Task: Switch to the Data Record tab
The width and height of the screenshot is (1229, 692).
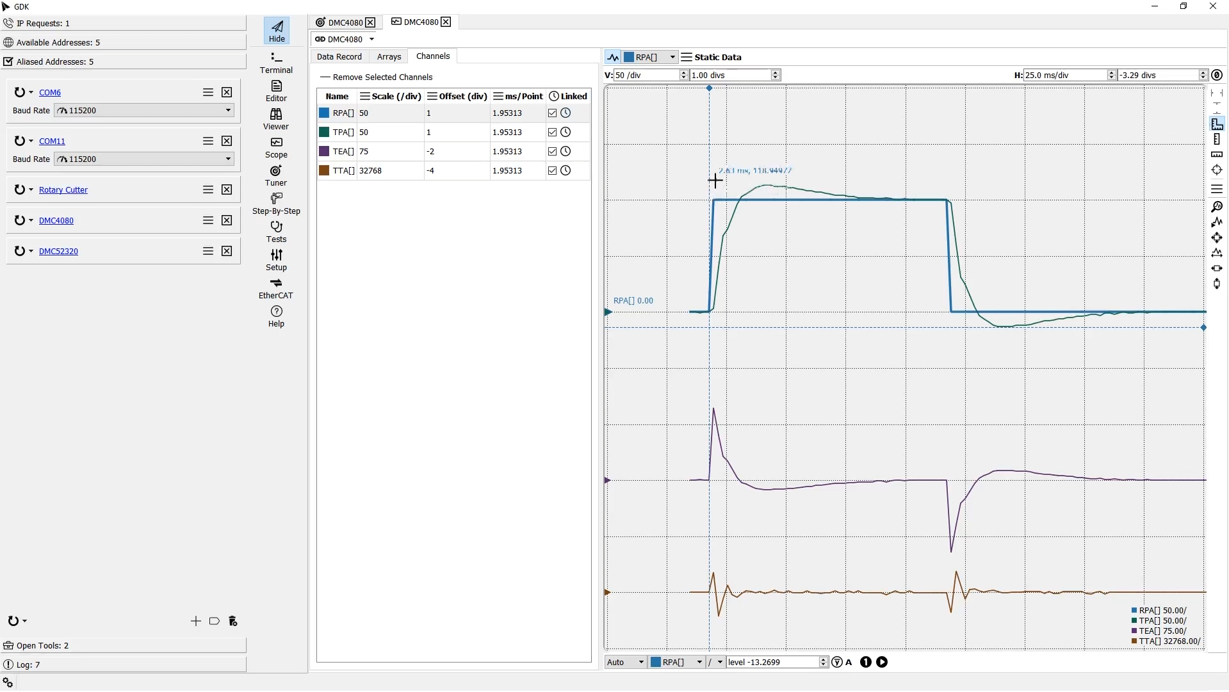Action: tap(339, 57)
